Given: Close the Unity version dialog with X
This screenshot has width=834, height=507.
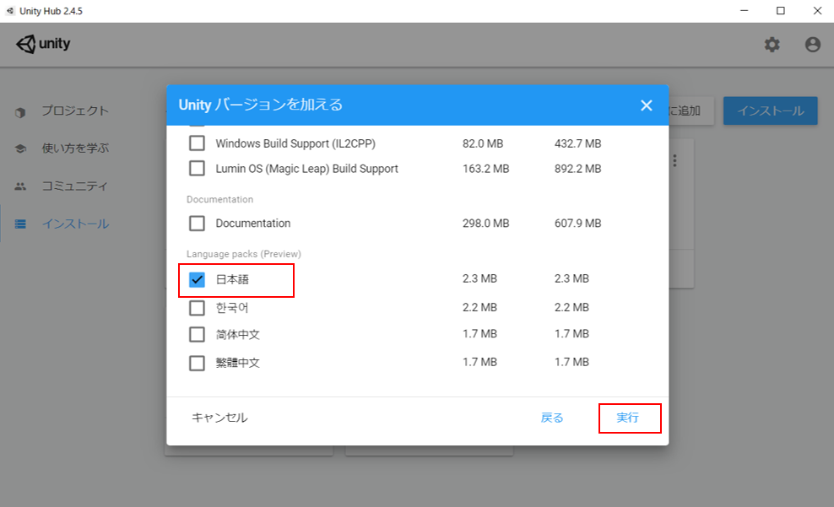Looking at the screenshot, I should pyautogui.click(x=647, y=105).
